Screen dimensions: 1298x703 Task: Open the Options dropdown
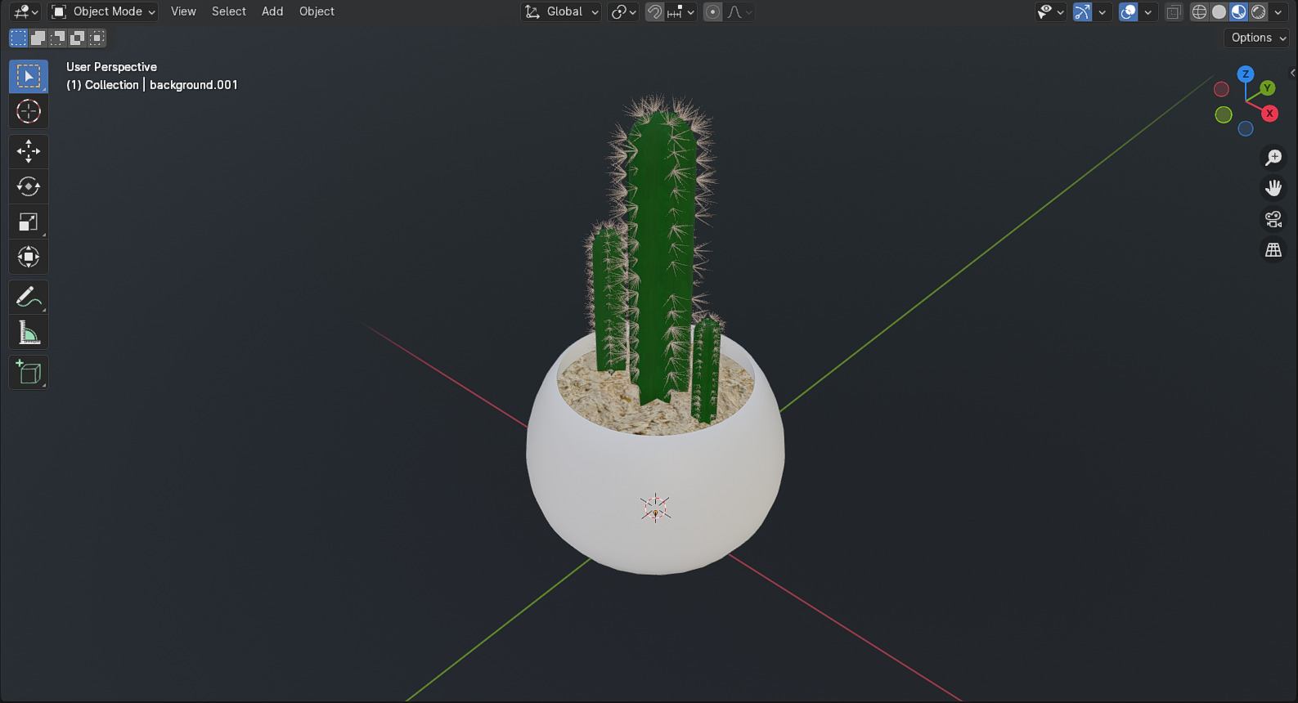click(1258, 38)
